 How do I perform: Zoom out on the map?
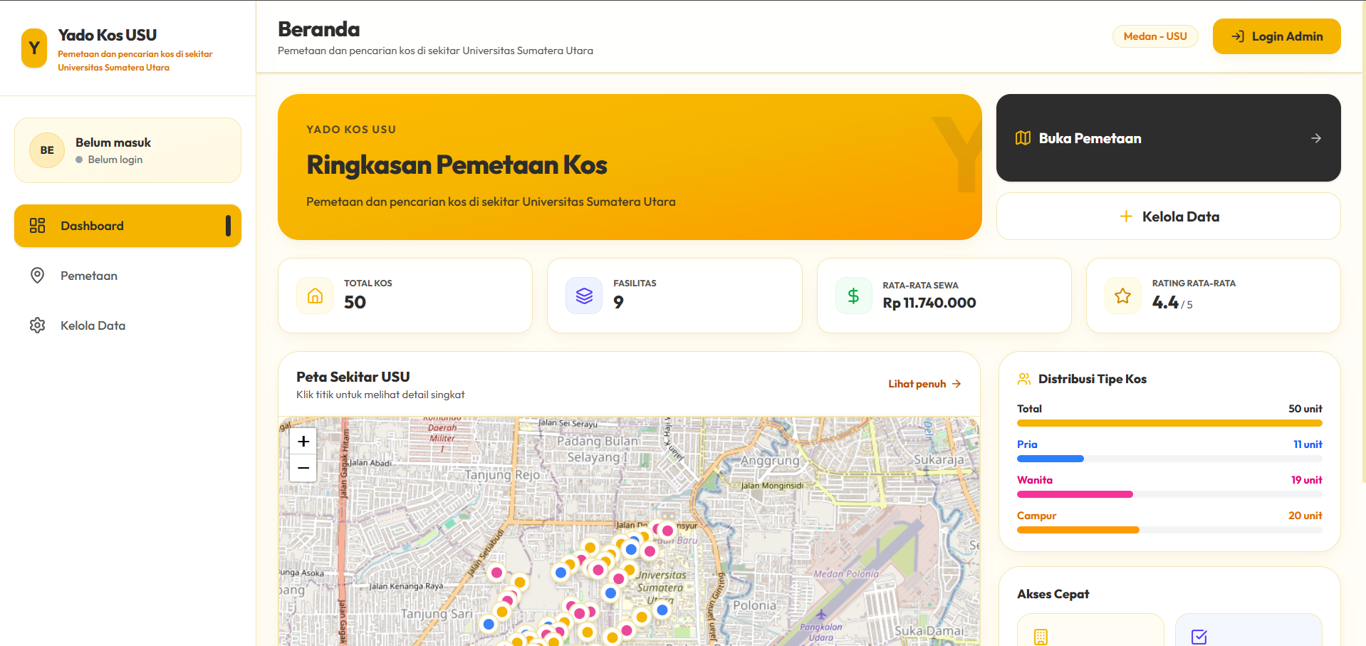coord(303,468)
